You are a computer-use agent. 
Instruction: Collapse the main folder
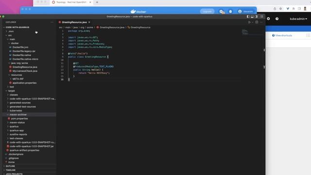click(12, 39)
